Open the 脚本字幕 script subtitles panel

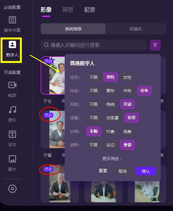[x=12, y=24]
